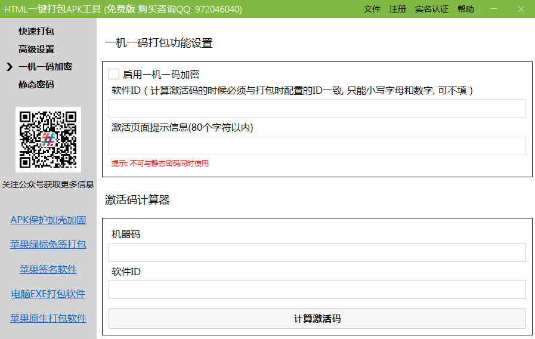Open the 电脑EXE打包软件 link

point(48,294)
